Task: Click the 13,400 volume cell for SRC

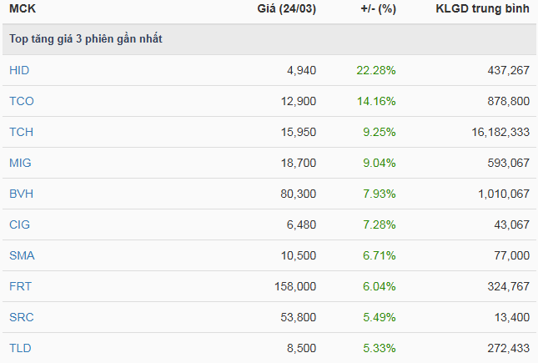Action: [510, 317]
